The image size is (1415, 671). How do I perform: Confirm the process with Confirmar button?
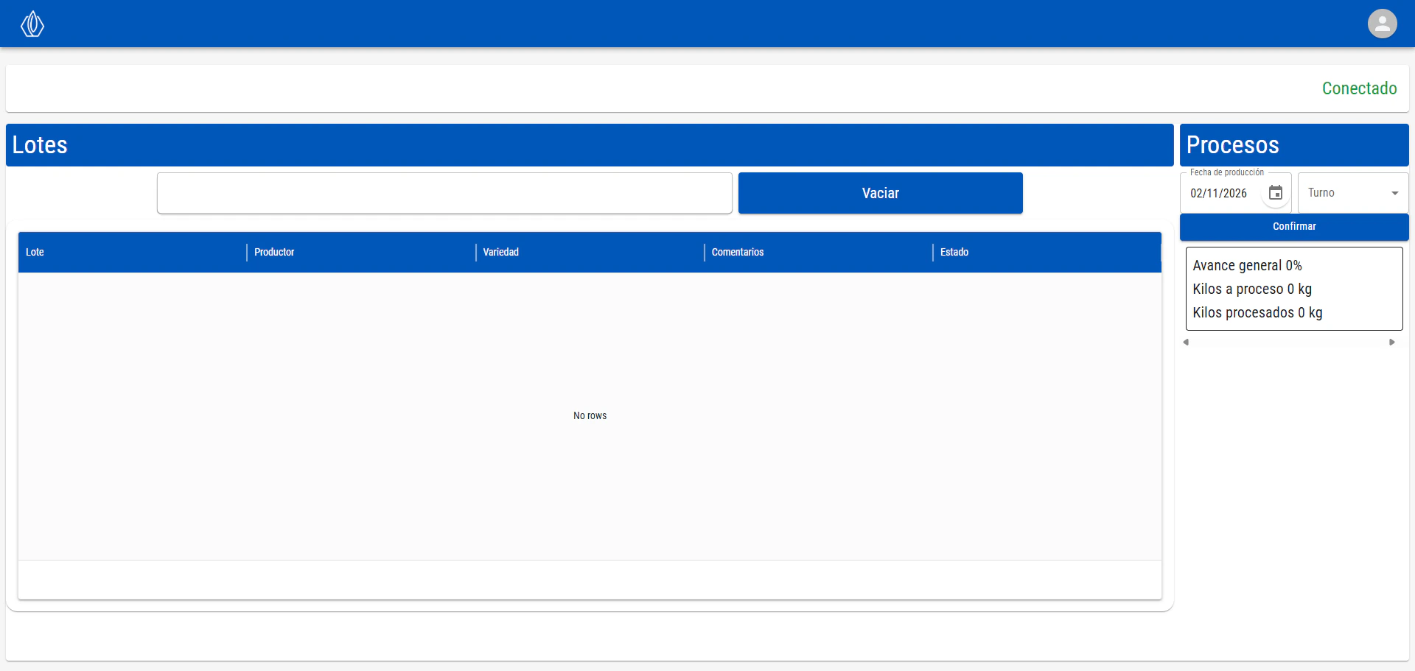click(x=1294, y=227)
